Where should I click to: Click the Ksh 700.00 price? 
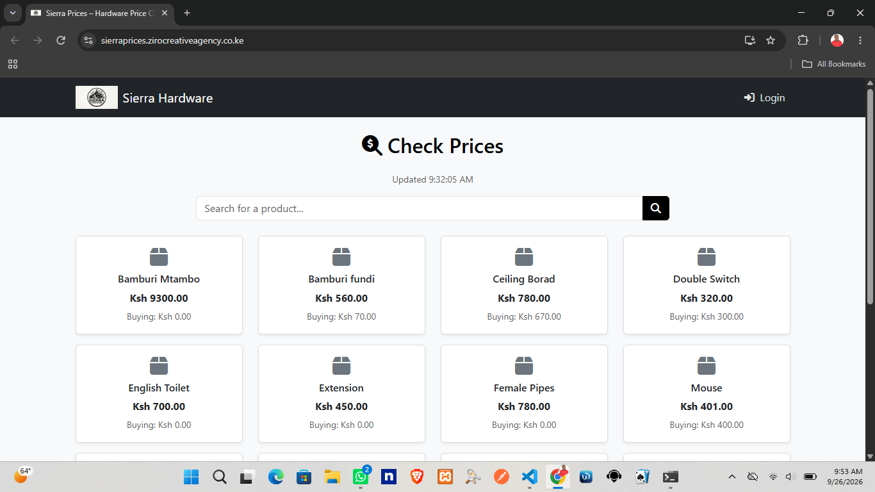click(x=159, y=406)
